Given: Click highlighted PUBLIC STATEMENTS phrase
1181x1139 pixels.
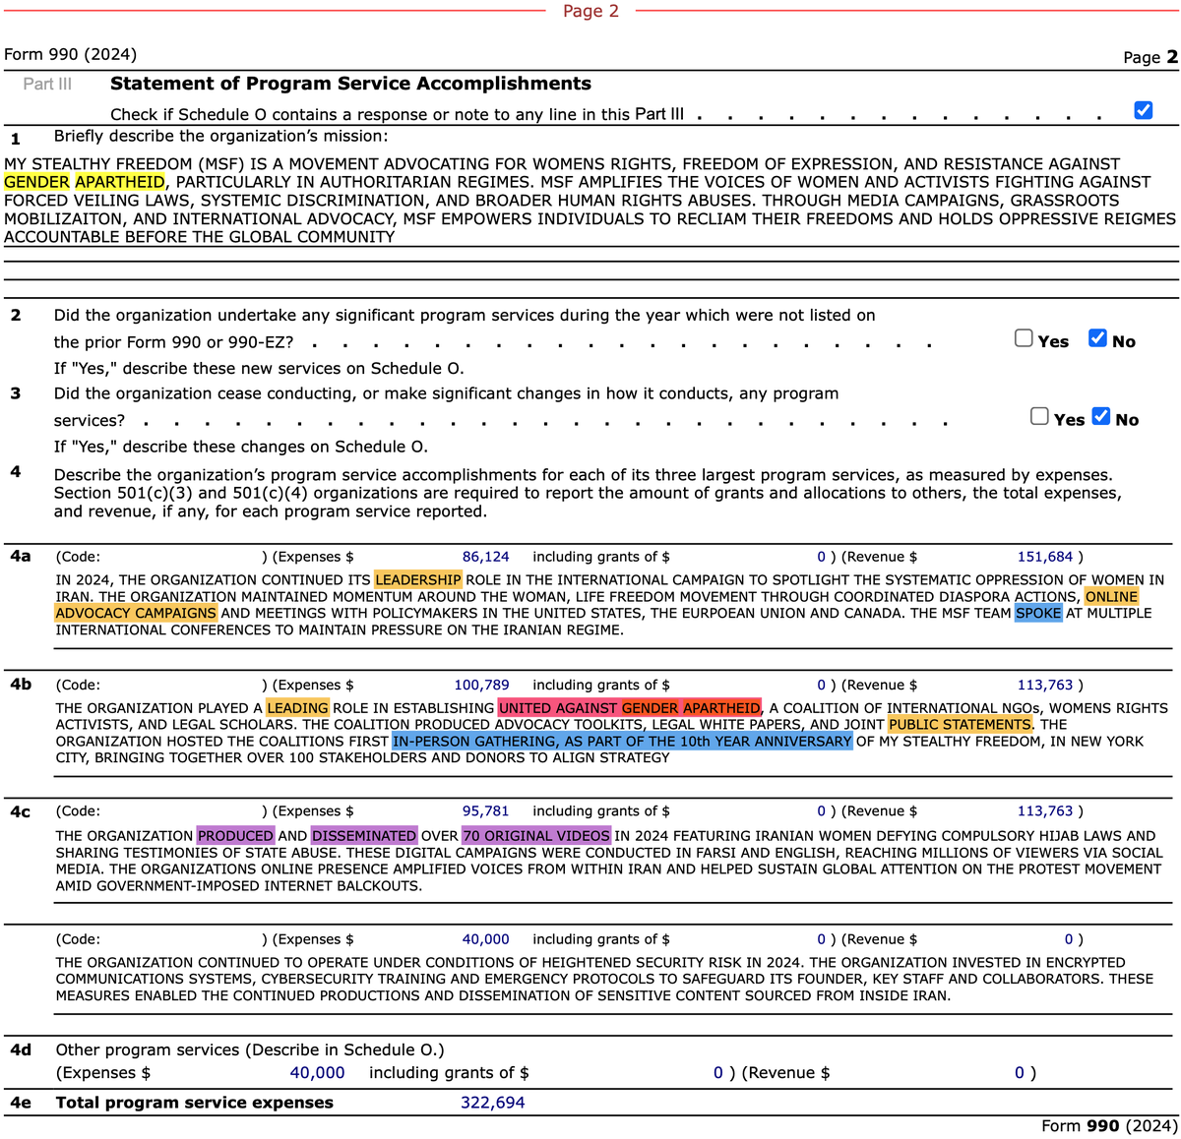Looking at the screenshot, I should click(960, 725).
